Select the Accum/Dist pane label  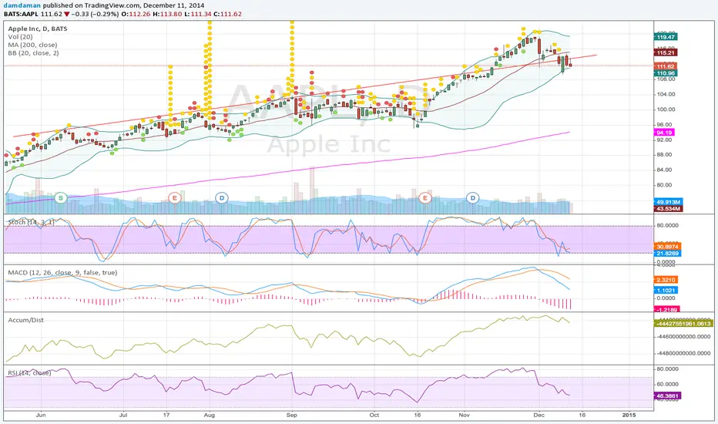pos(25,320)
